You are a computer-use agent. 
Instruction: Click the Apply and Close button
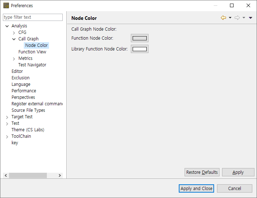tap(196, 188)
